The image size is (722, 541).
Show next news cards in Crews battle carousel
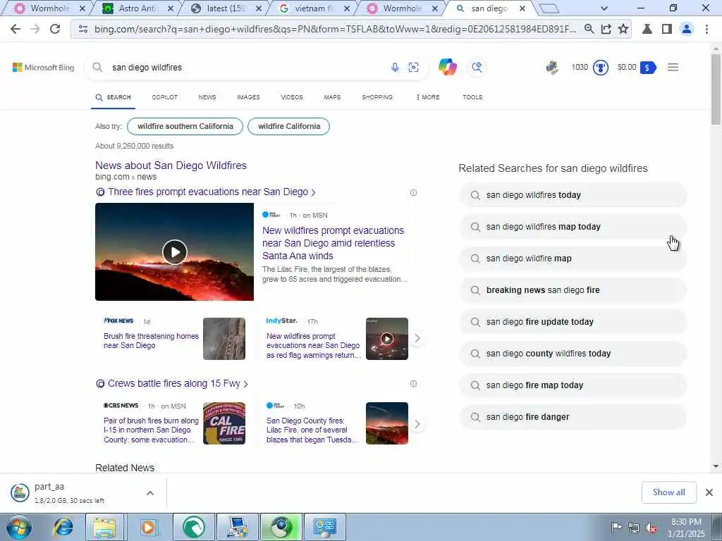click(417, 423)
